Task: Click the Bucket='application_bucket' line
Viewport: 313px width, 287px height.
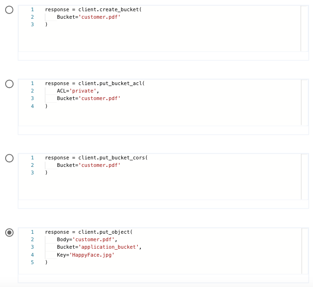Action: pyautogui.click(x=99, y=247)
